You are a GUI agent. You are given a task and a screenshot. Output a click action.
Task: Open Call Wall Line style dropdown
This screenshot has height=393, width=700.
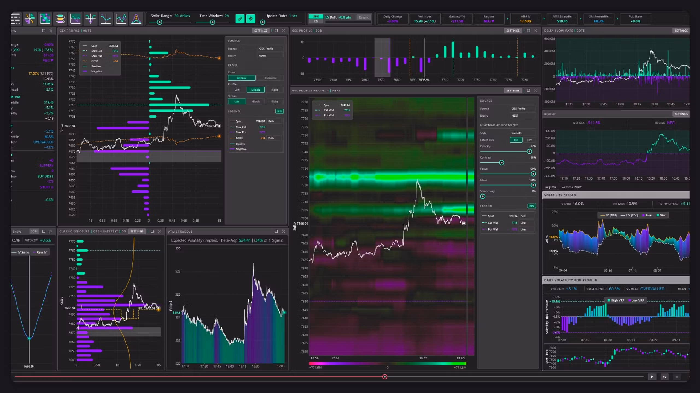tap(526, 222)
